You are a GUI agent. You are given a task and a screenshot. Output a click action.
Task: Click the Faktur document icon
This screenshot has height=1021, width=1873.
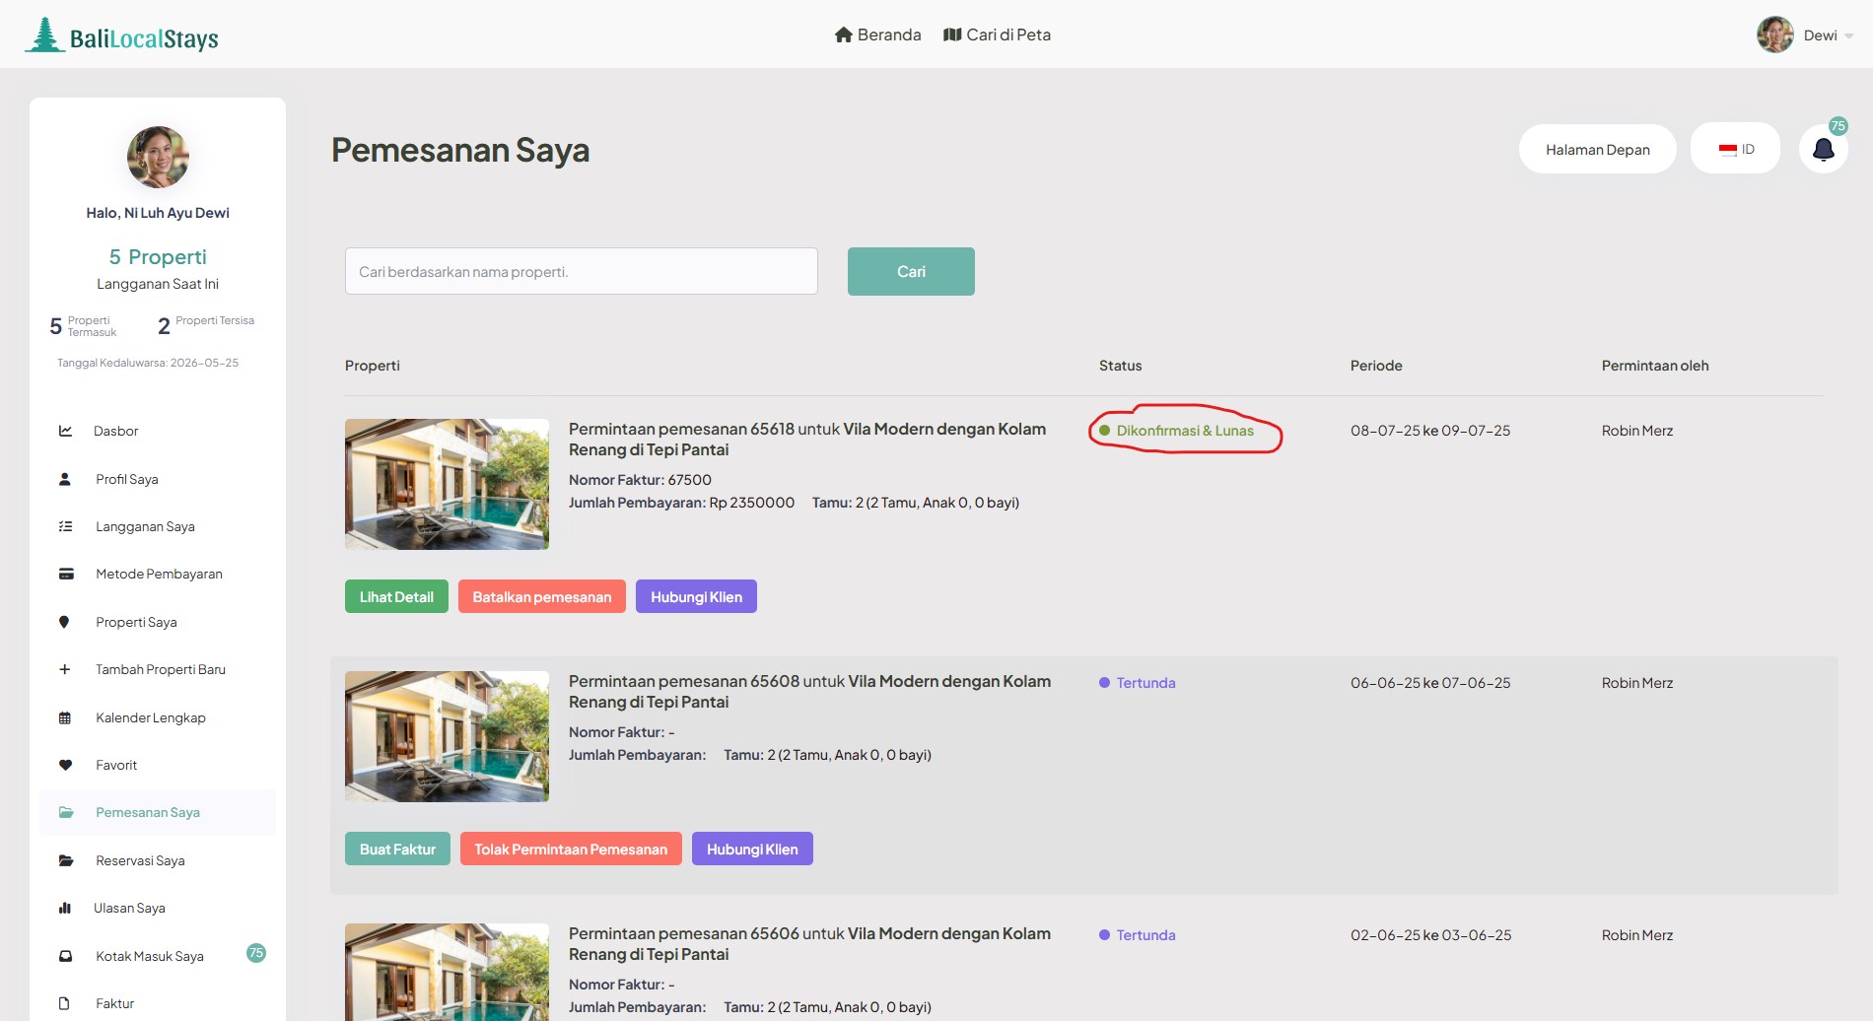64,1003
